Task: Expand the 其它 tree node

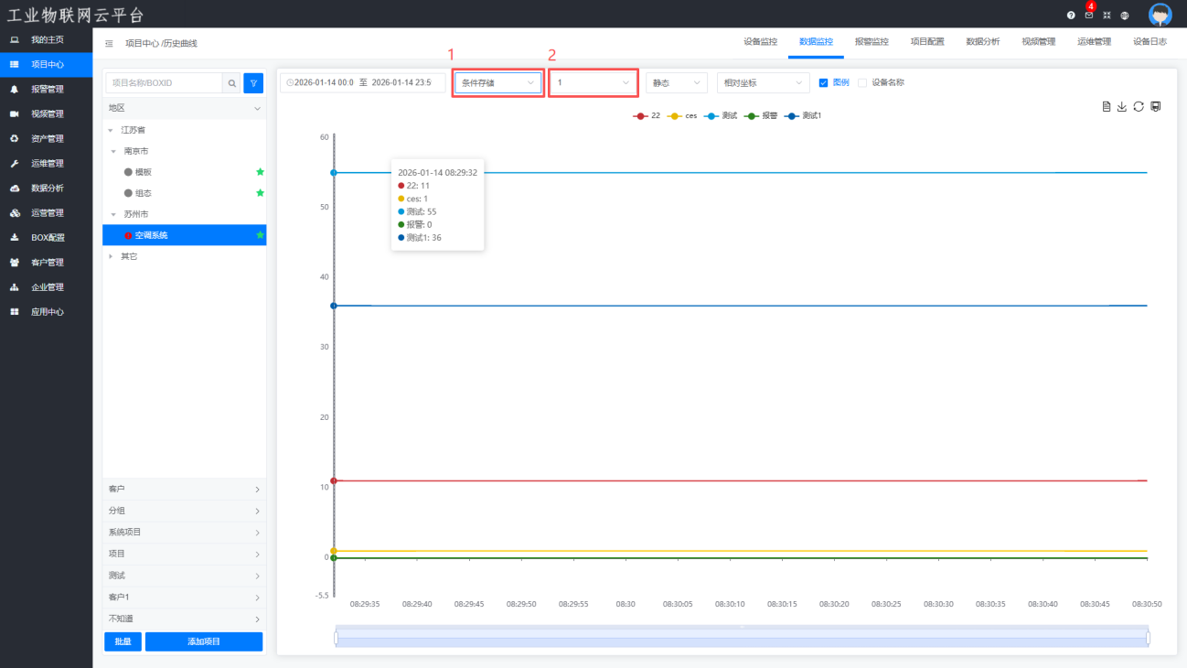Action: point(112,256)
